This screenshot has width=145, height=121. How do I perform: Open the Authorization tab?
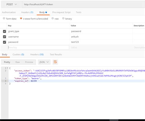9,12
